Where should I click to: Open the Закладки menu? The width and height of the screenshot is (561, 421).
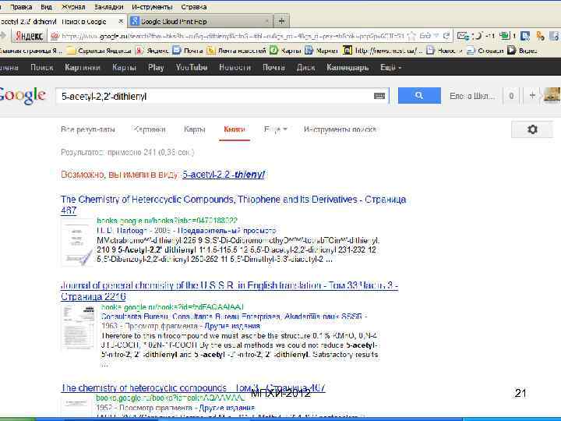(x=109, y=7)
